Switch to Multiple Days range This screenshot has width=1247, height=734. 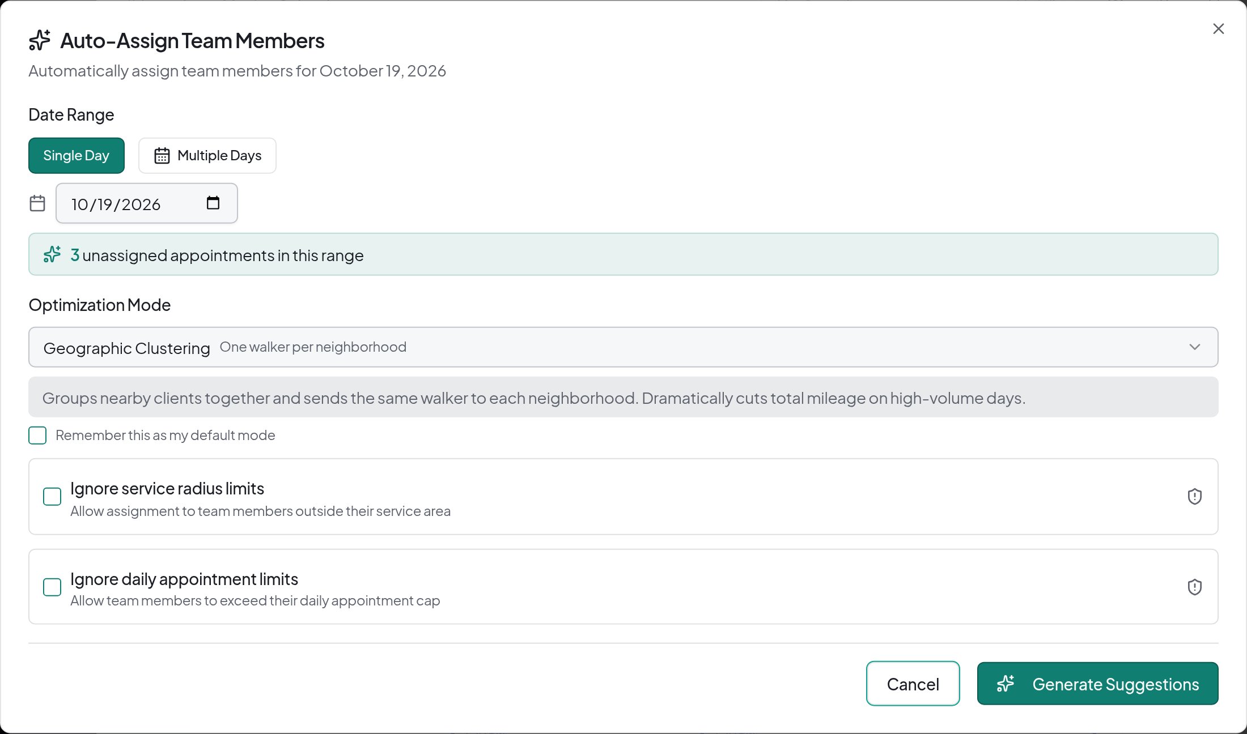207,156
